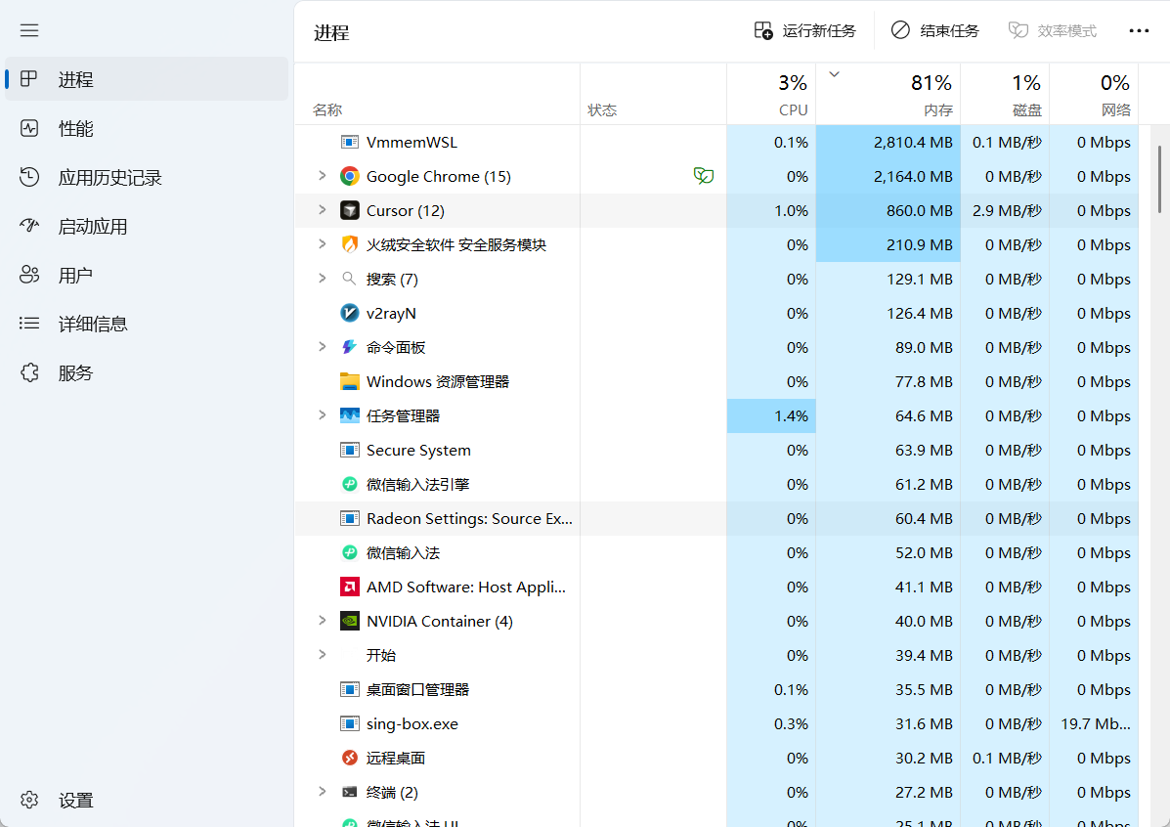1170x827 pixels.
Task: Click the 结束任务 circle-slash icon
Action: (x=900, y=30)
